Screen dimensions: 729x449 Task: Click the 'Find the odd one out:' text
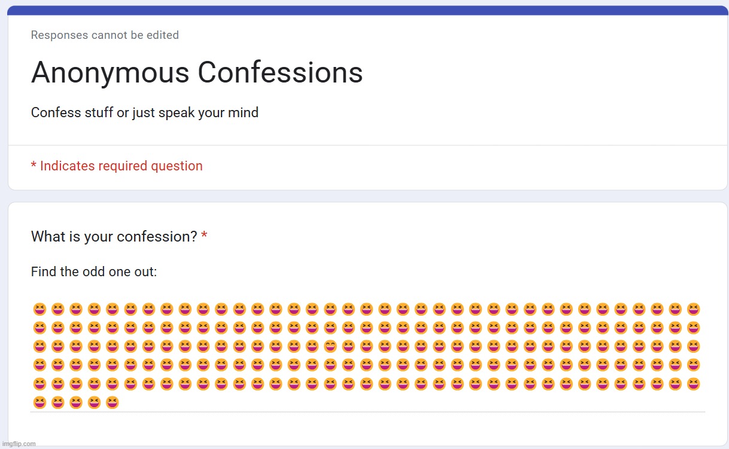94,272
